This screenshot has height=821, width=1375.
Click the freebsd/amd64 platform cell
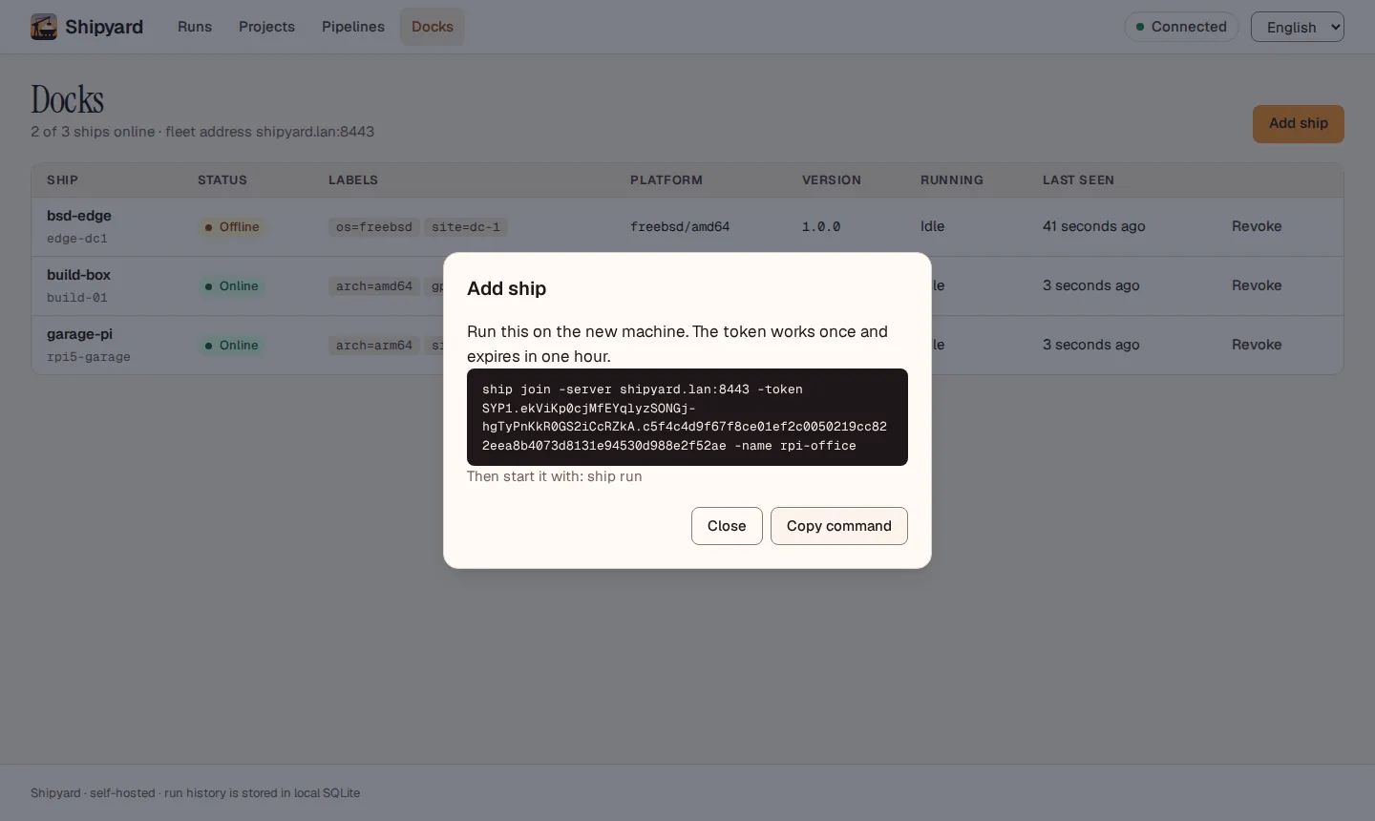[x=680, y=227]
